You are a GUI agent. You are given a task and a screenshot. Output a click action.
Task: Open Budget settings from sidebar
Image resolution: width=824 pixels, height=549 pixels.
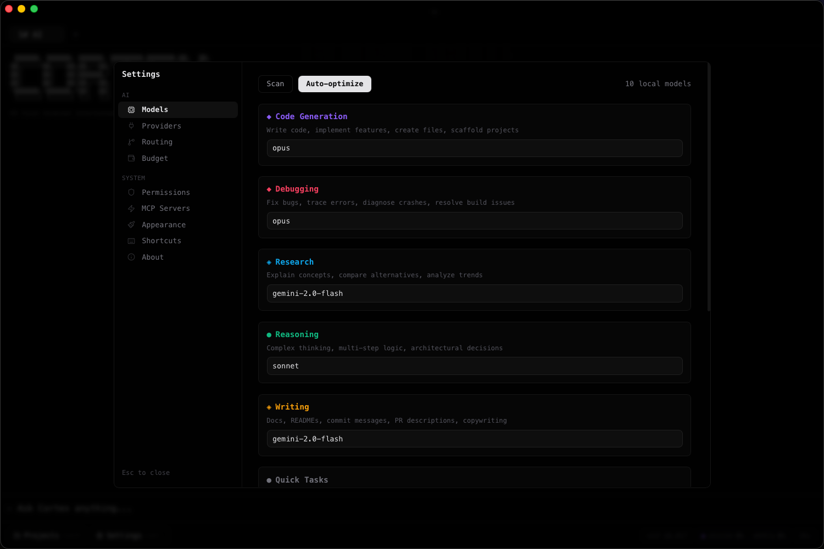pyautogui.click(x=154, y=158)
